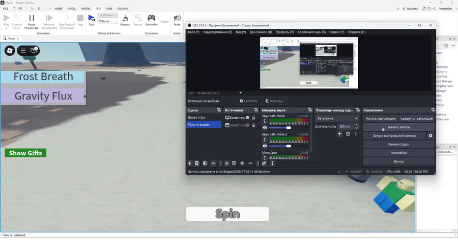Expand Pause Physics: All dropdown arrow

tap(38, 28)
